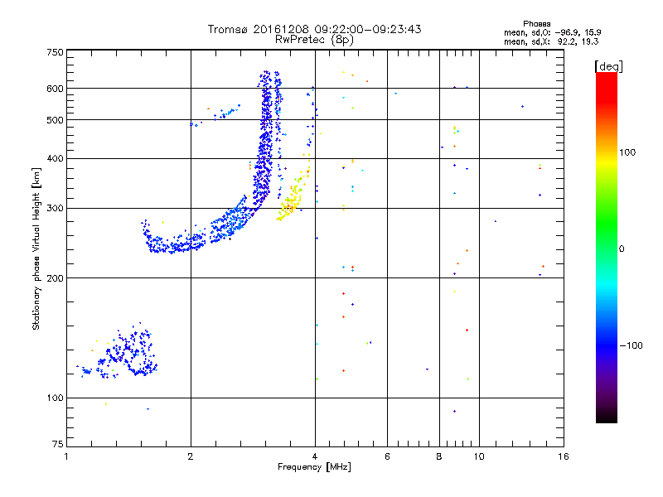This screenshot has width=663, height=497.
Task: Click the colorbar tick label "-100"
Action: coord(632,345)
